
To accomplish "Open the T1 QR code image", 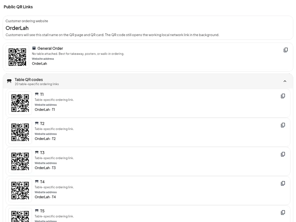I will pyautogui.click(x=20, y=103).
